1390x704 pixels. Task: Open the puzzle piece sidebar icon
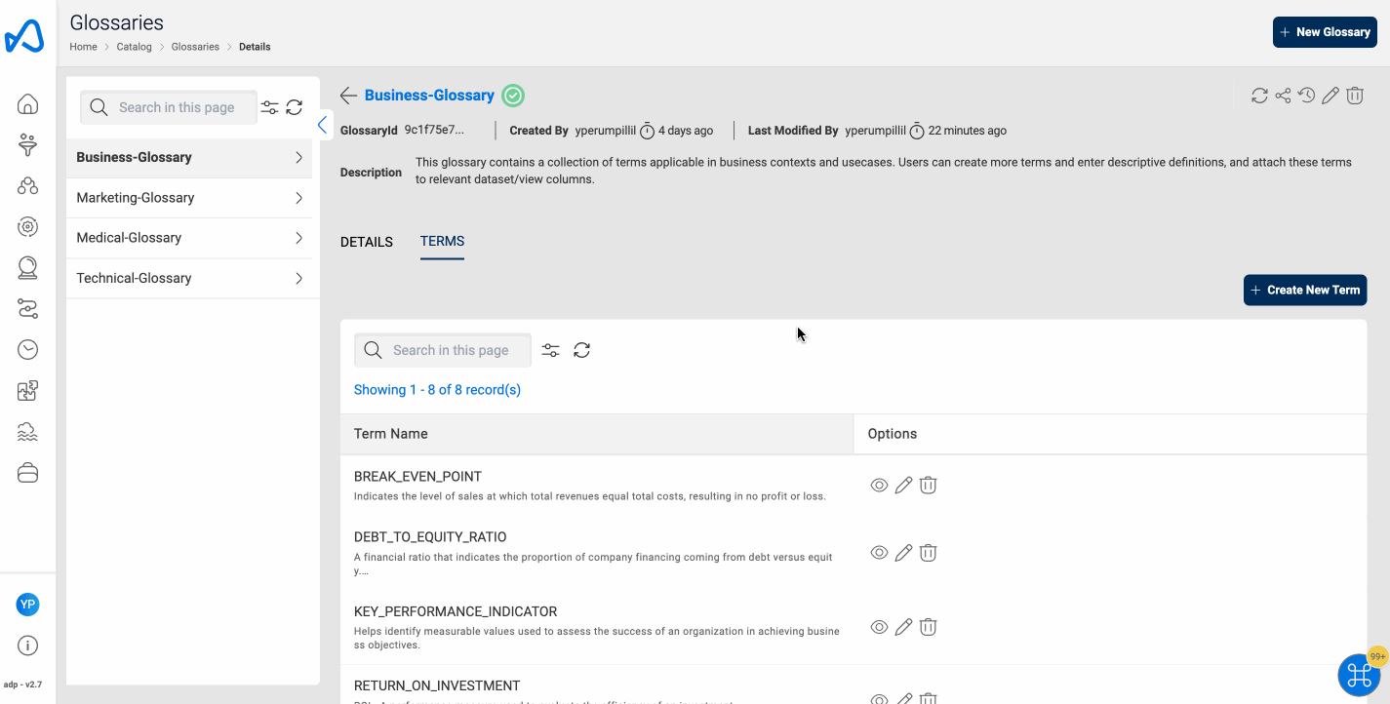(28, 391)
